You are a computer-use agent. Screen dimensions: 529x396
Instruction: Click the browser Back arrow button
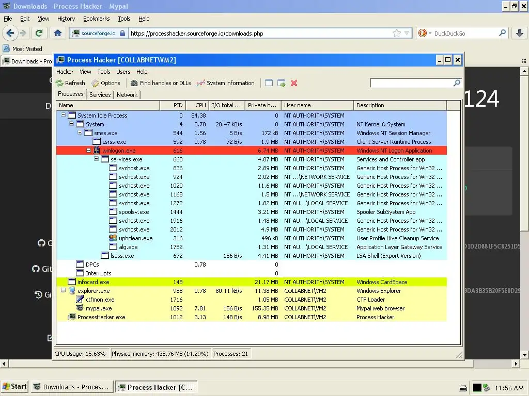click(10, 33)
